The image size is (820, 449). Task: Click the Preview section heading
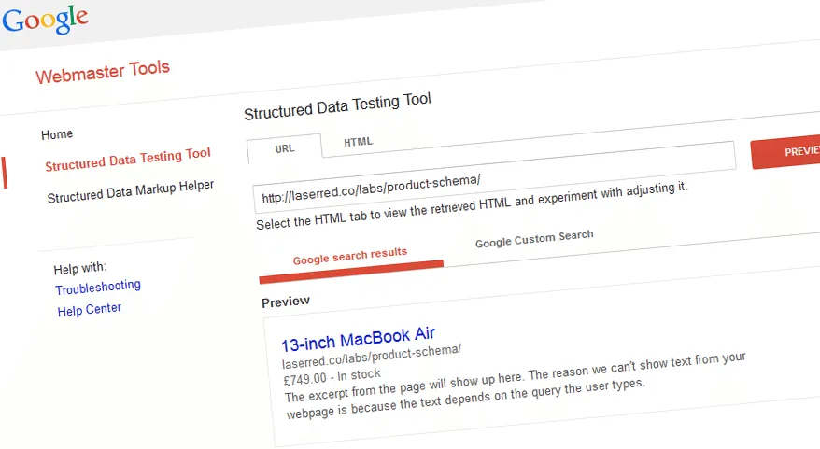(286, 302)
